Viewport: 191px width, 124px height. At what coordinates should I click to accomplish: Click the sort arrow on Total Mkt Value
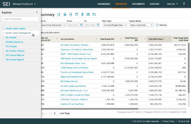coord(164,39)
